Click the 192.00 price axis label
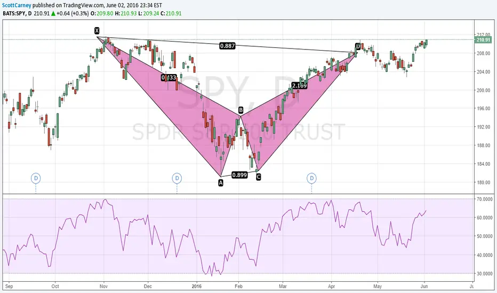The width and height of the screenshot is (497, 293). tap(484, 127)
